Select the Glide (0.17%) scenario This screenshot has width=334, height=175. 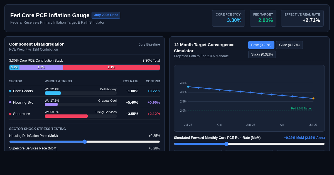tap(289, 45)
